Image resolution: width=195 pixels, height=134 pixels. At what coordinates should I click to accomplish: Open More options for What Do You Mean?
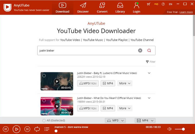point(125,108)
